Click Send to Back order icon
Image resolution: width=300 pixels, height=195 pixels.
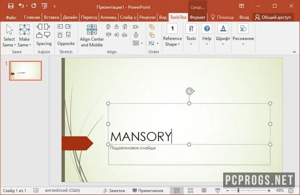click(x=151, y=35)
